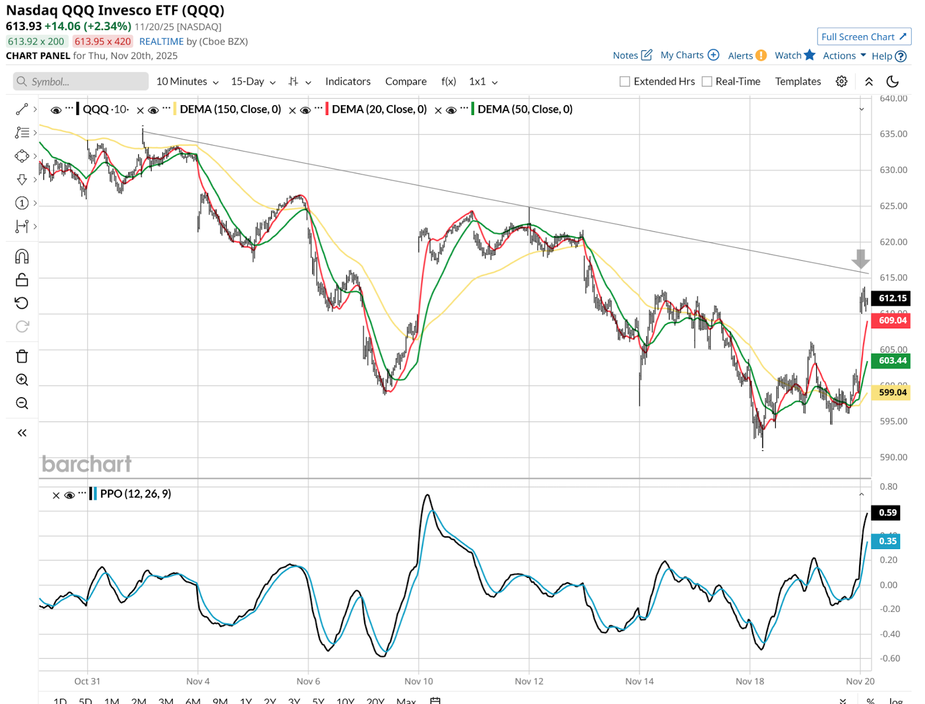Click the undo arrow icon
This screenshot has height=704, width=925.
pyautogui.click(x=22, y=303)
